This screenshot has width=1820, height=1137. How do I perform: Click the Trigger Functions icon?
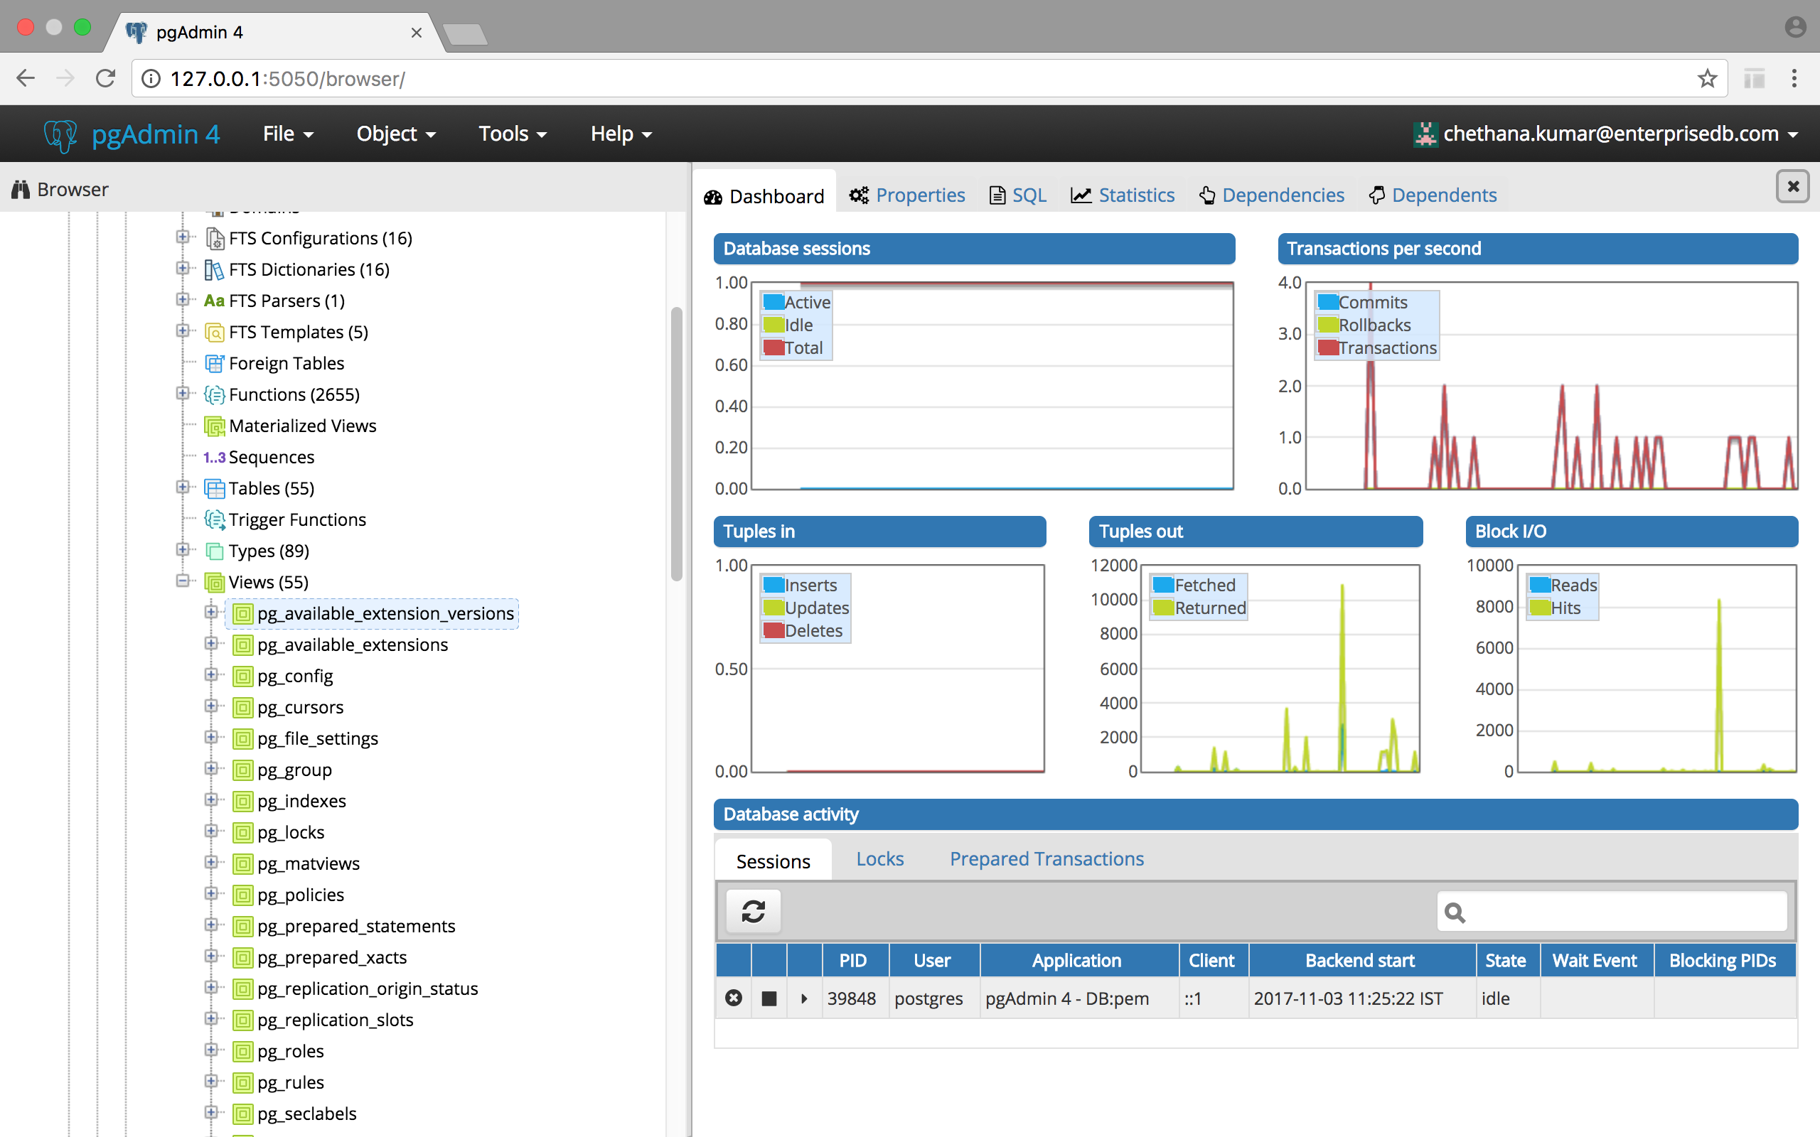coord(214,519)
